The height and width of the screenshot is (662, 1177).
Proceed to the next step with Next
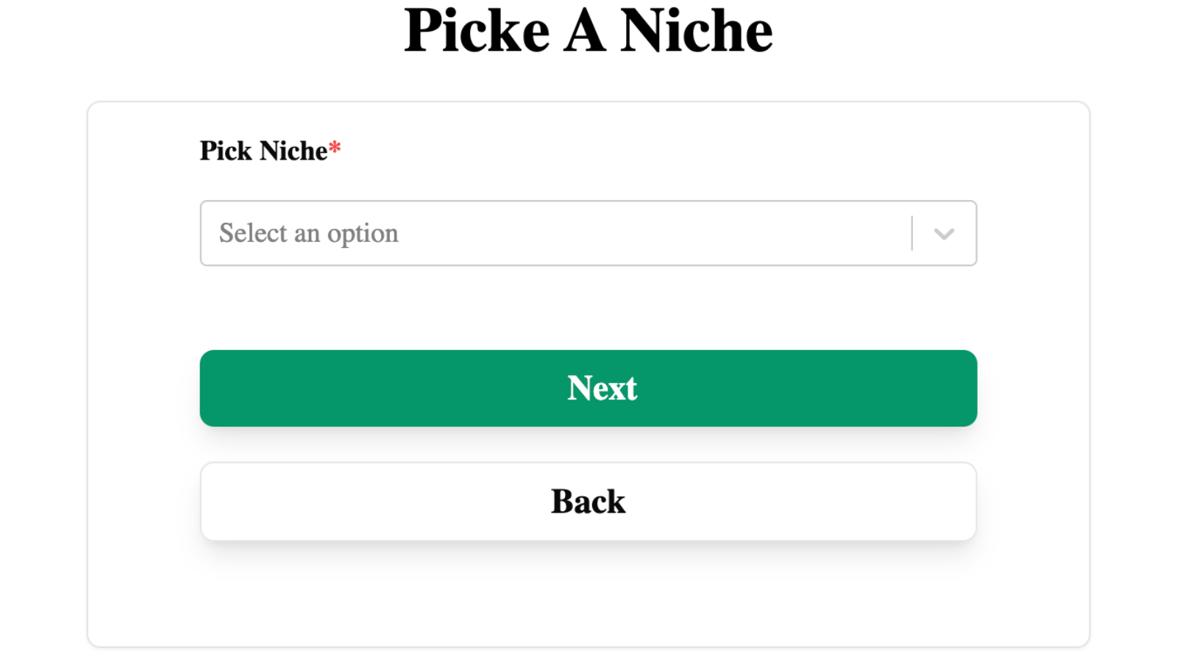(x=588, y=388)
